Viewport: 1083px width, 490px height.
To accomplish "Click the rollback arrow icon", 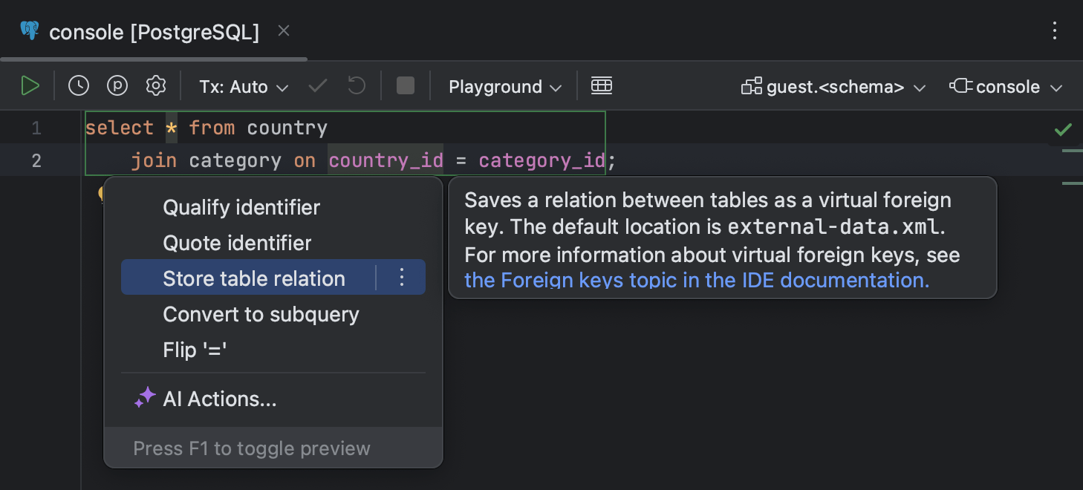I will coord(356,85).
